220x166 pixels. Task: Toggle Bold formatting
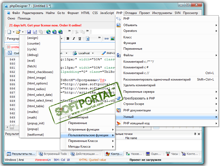68,39
